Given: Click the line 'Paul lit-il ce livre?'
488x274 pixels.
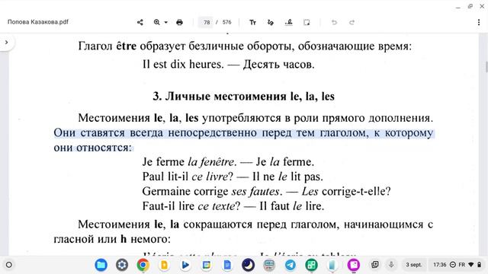Looking at the screenshot, I should click(x=188, y=177).
